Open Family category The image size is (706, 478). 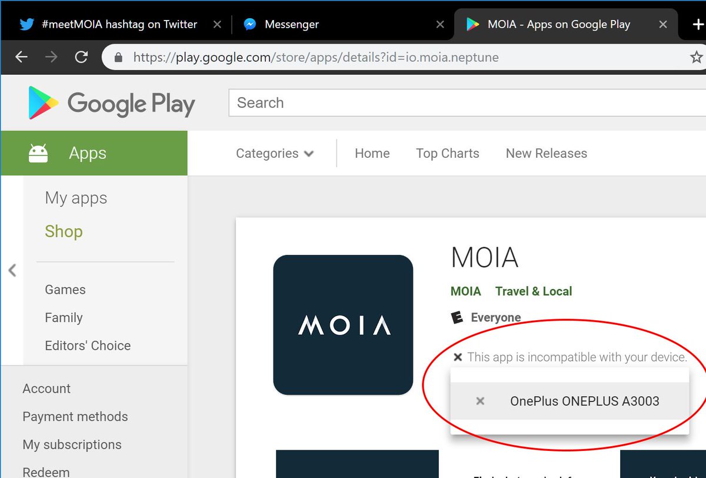pos(64,318)
